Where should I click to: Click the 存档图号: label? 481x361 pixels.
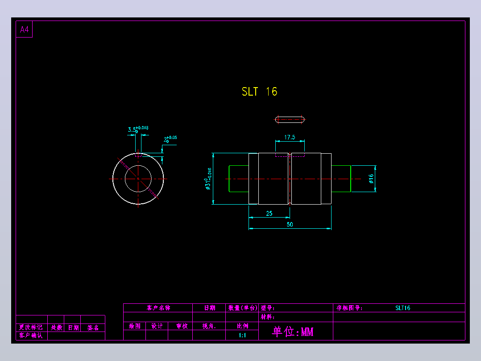349,308
